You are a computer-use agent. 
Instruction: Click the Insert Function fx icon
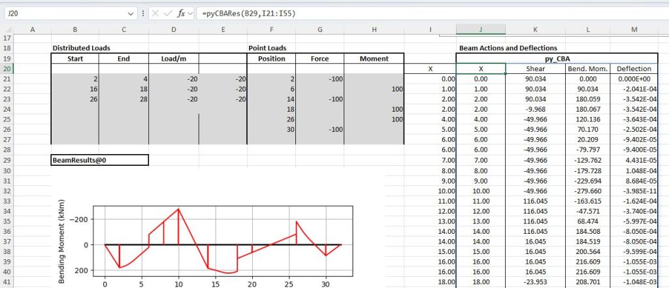tap(182, 13)
